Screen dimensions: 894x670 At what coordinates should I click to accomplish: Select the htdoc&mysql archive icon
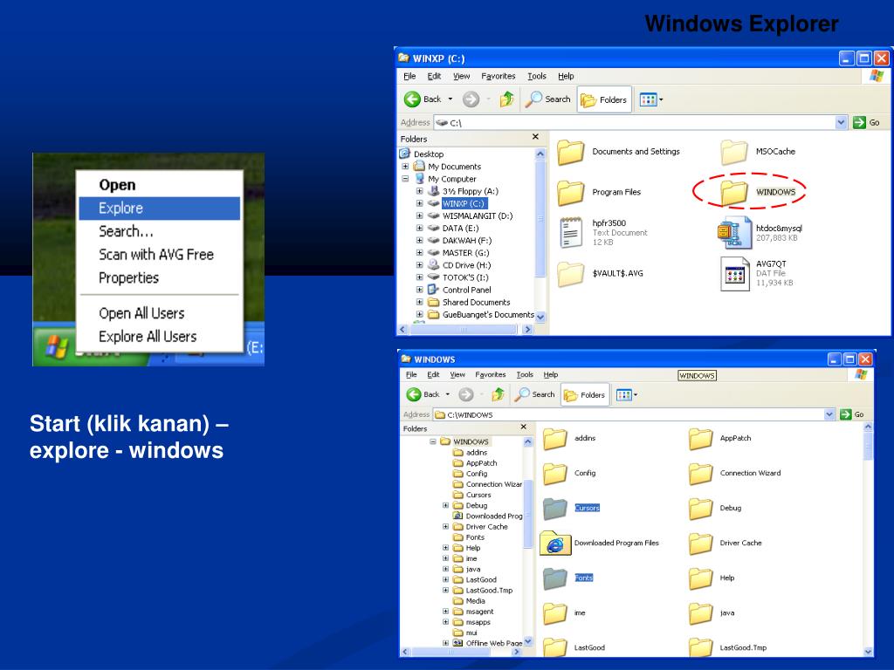[x=734, y=232]
